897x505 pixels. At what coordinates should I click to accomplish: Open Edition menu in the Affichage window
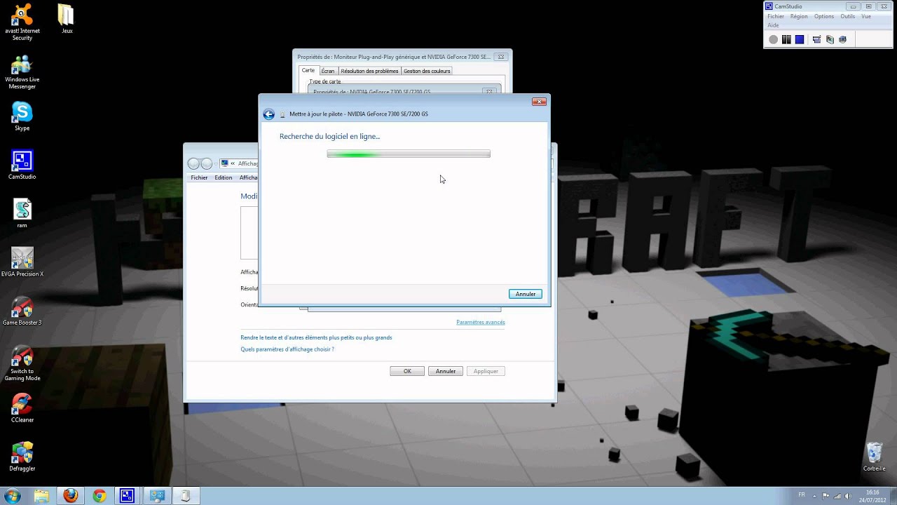pyautogui.click(x=224, y=177)
